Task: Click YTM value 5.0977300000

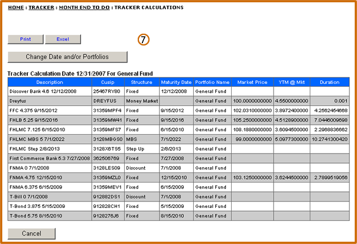Action: (291, 139)
